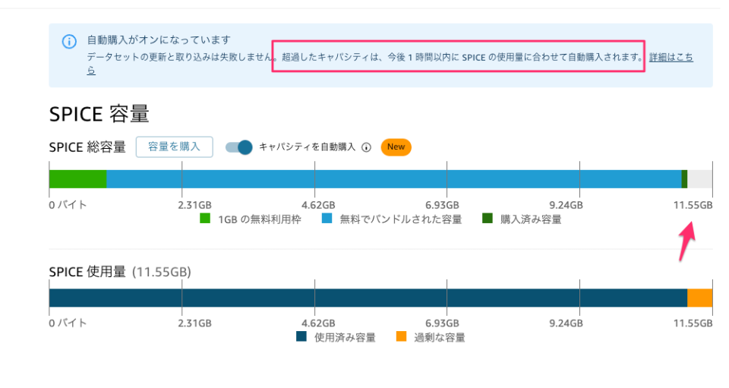Click the SPICE 使用量 (11.55GB) label
Viewport: 729px width, 388px height.
(x=119, y=271)
